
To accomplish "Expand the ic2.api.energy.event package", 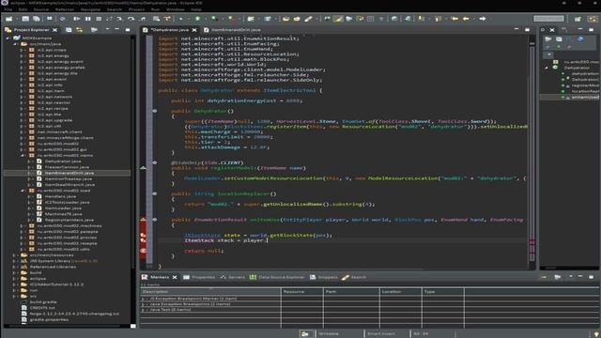I will tap(22, 62).
